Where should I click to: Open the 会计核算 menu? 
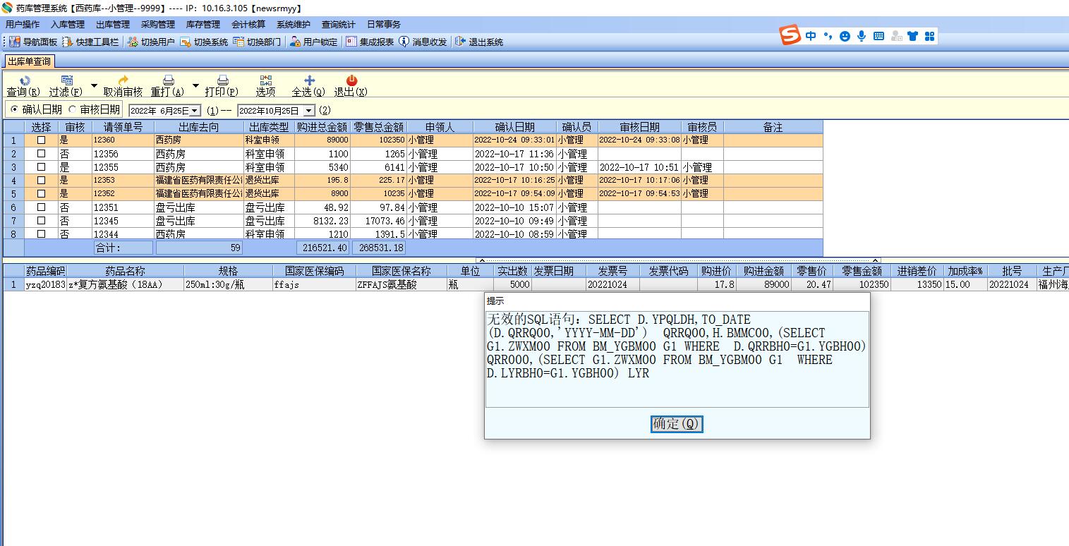(248, 25)
